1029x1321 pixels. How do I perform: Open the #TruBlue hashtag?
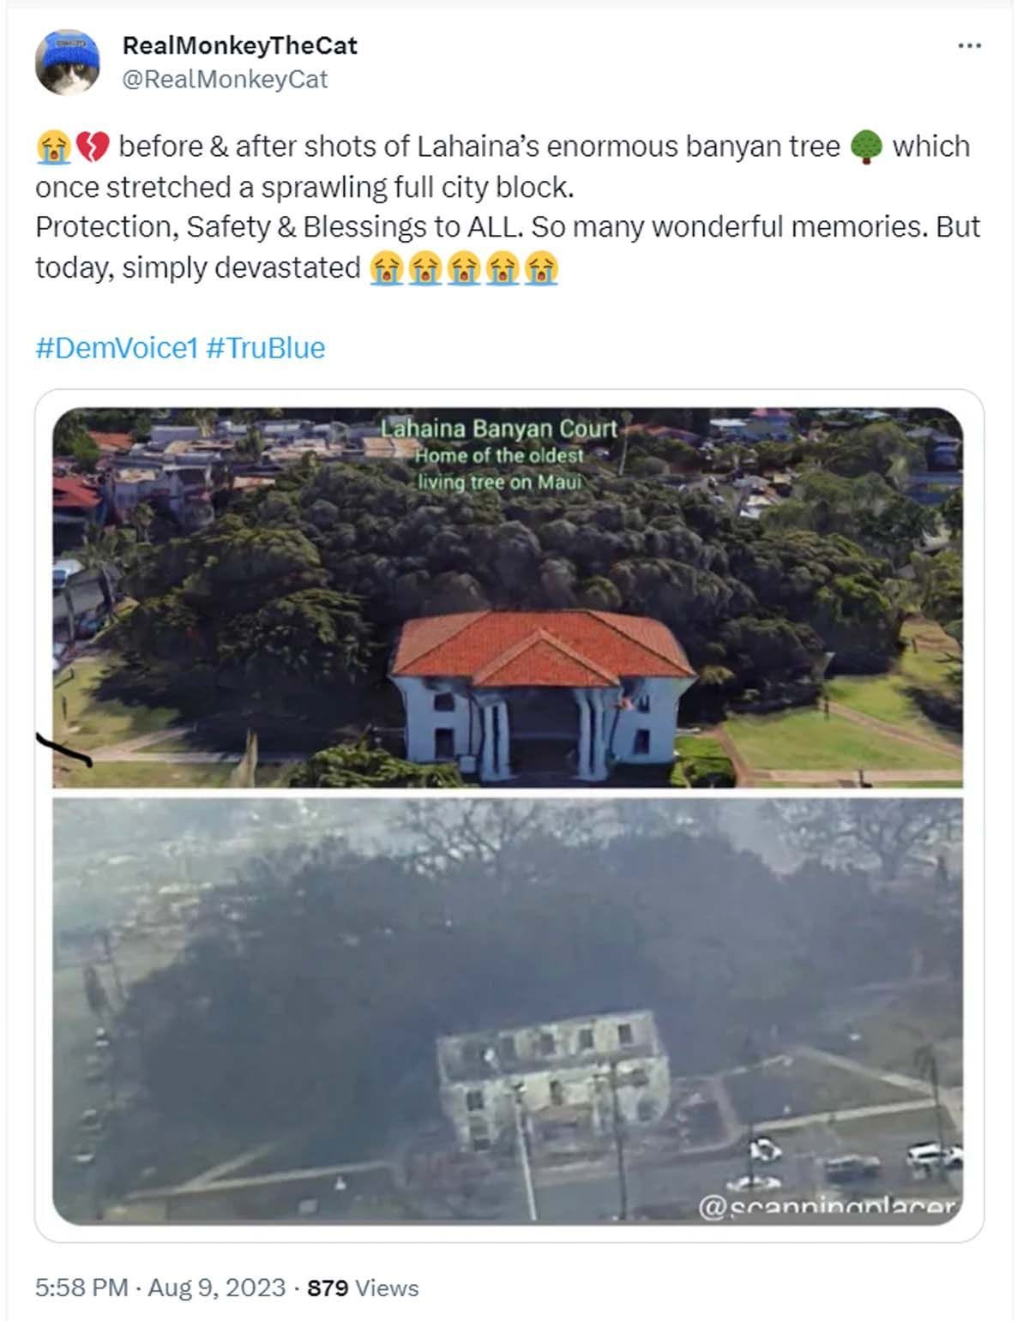(x=266, y=348)
